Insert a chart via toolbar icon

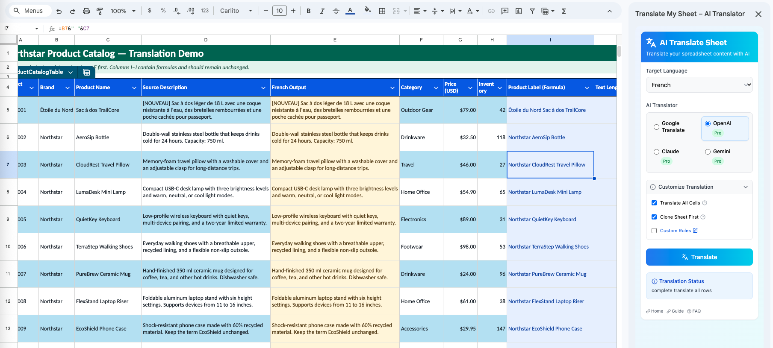click(x=519, y=11)
